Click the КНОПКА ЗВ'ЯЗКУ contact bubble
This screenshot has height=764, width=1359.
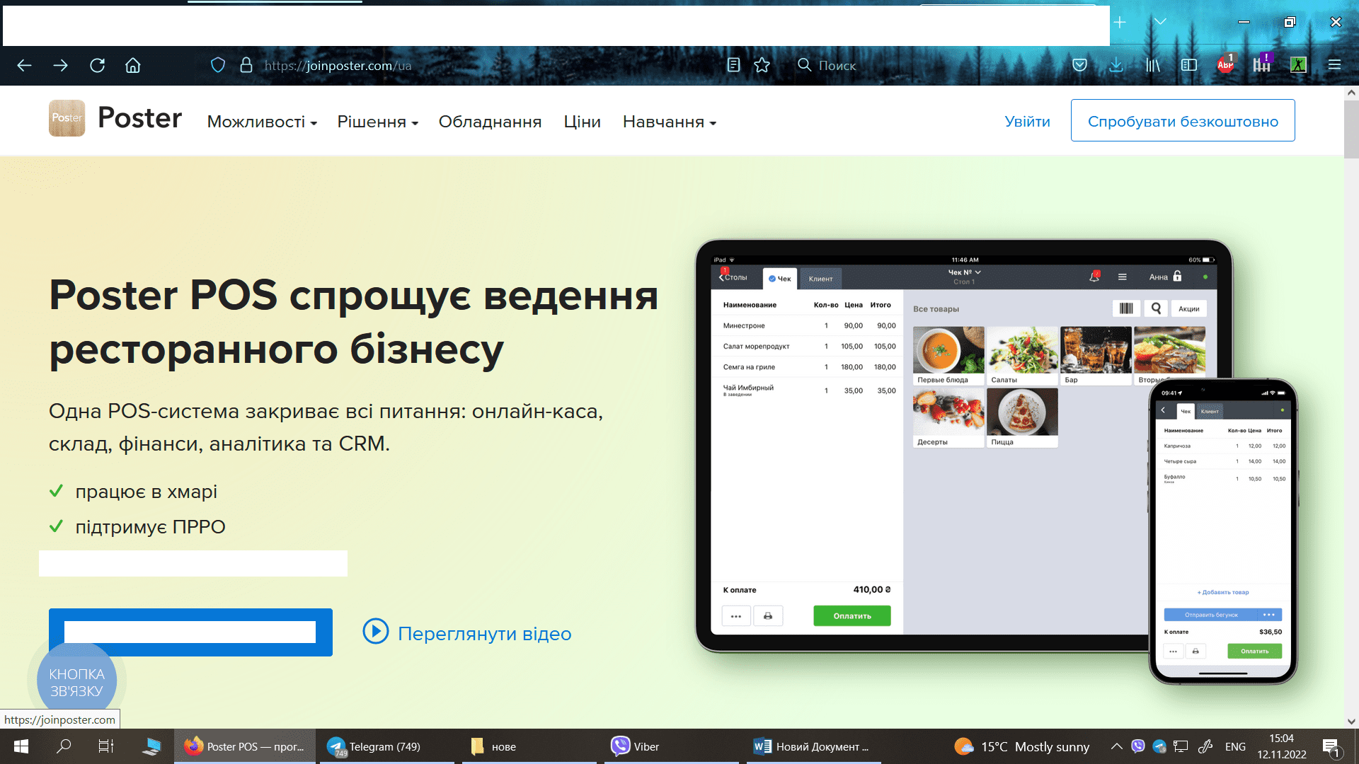point(76,682)
